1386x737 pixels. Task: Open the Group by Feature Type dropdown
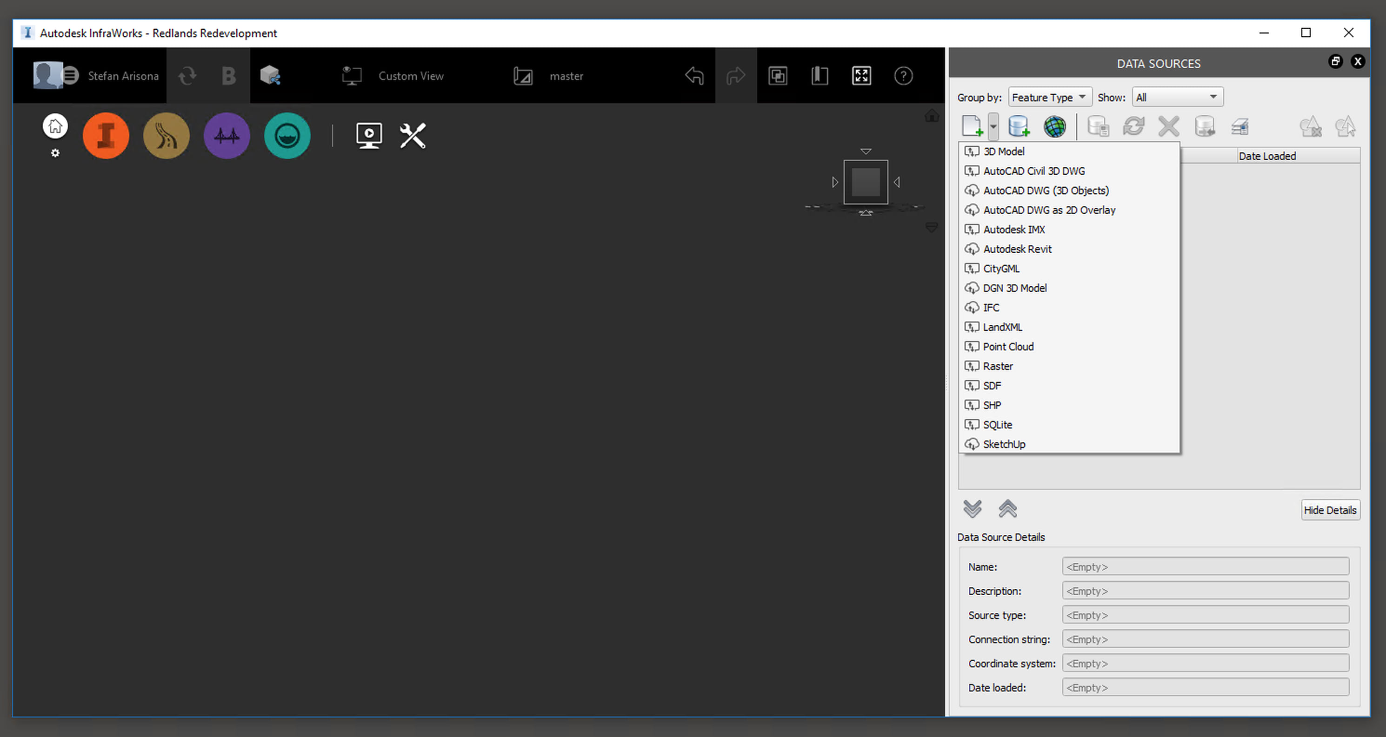click(1049, 97)
